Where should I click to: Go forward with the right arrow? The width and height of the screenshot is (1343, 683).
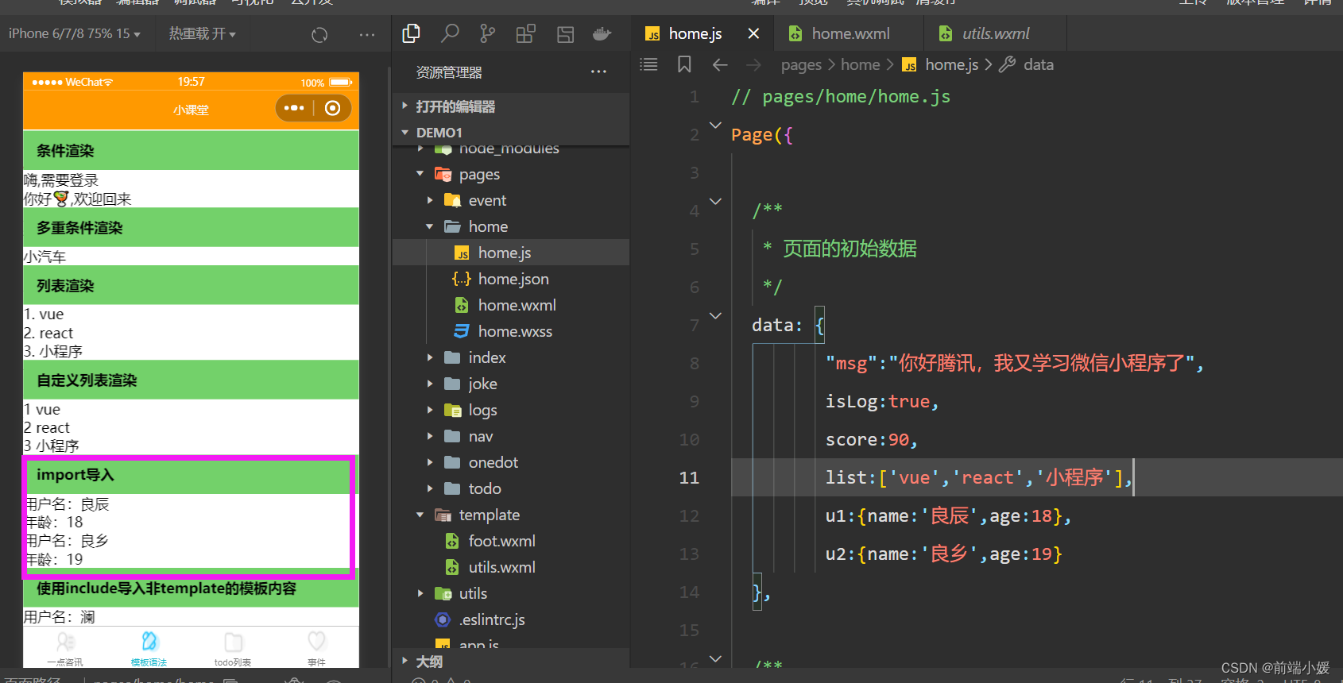[753, 64]
